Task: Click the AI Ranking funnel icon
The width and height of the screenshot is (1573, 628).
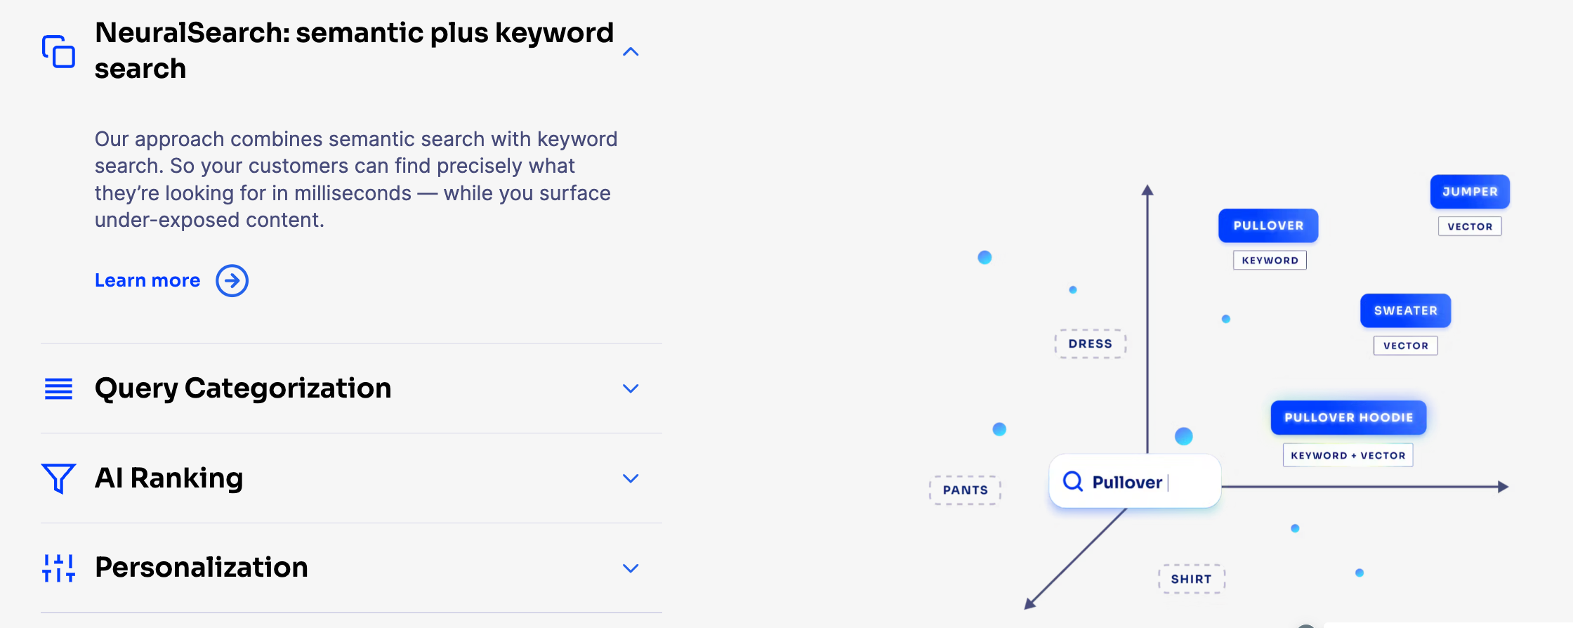Action: (58, 478)
